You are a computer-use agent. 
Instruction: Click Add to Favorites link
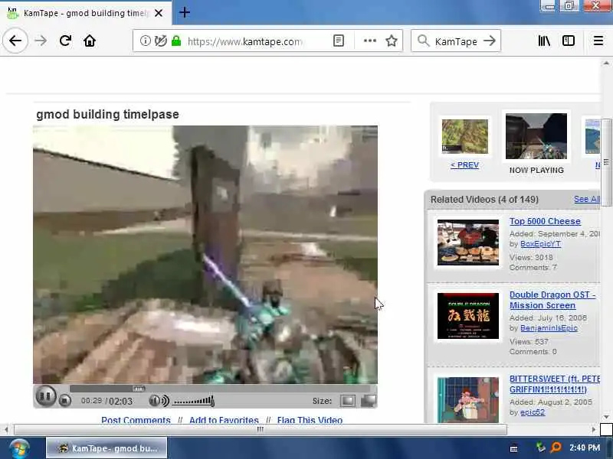(224, 420)
